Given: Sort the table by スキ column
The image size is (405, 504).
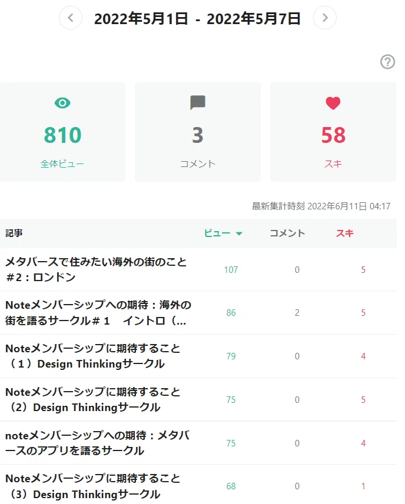Looking at the screenshot, I should click(x=345, y=233).
